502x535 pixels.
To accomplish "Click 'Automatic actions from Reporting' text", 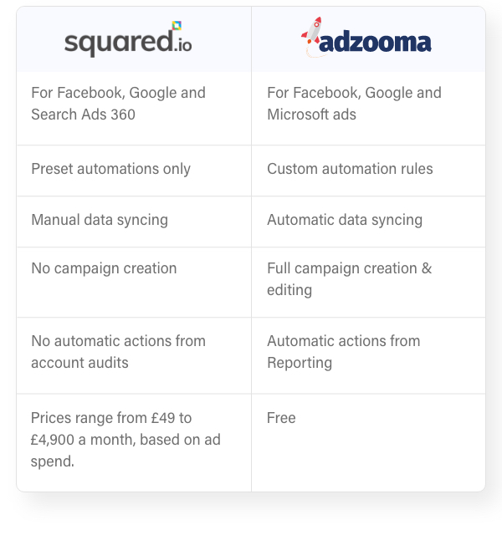I will coord(344,352).
